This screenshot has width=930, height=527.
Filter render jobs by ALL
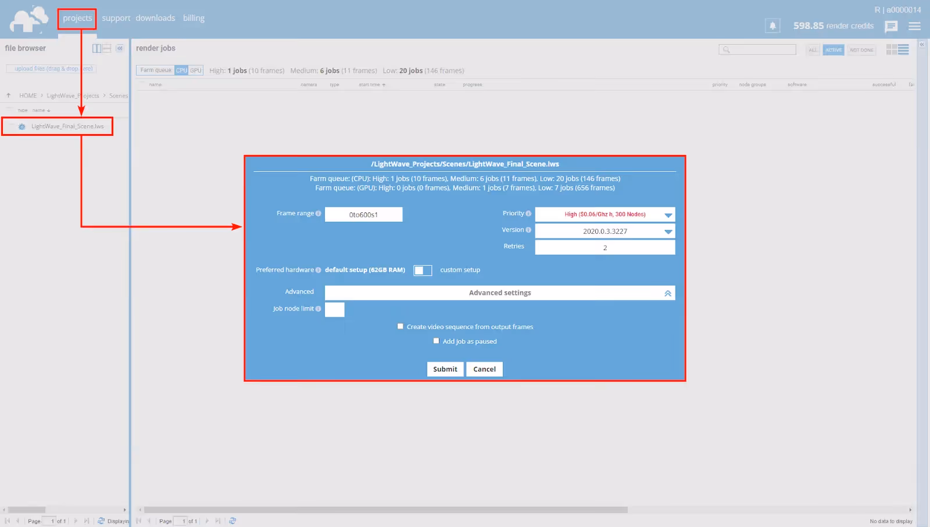[x=813, y=50]
